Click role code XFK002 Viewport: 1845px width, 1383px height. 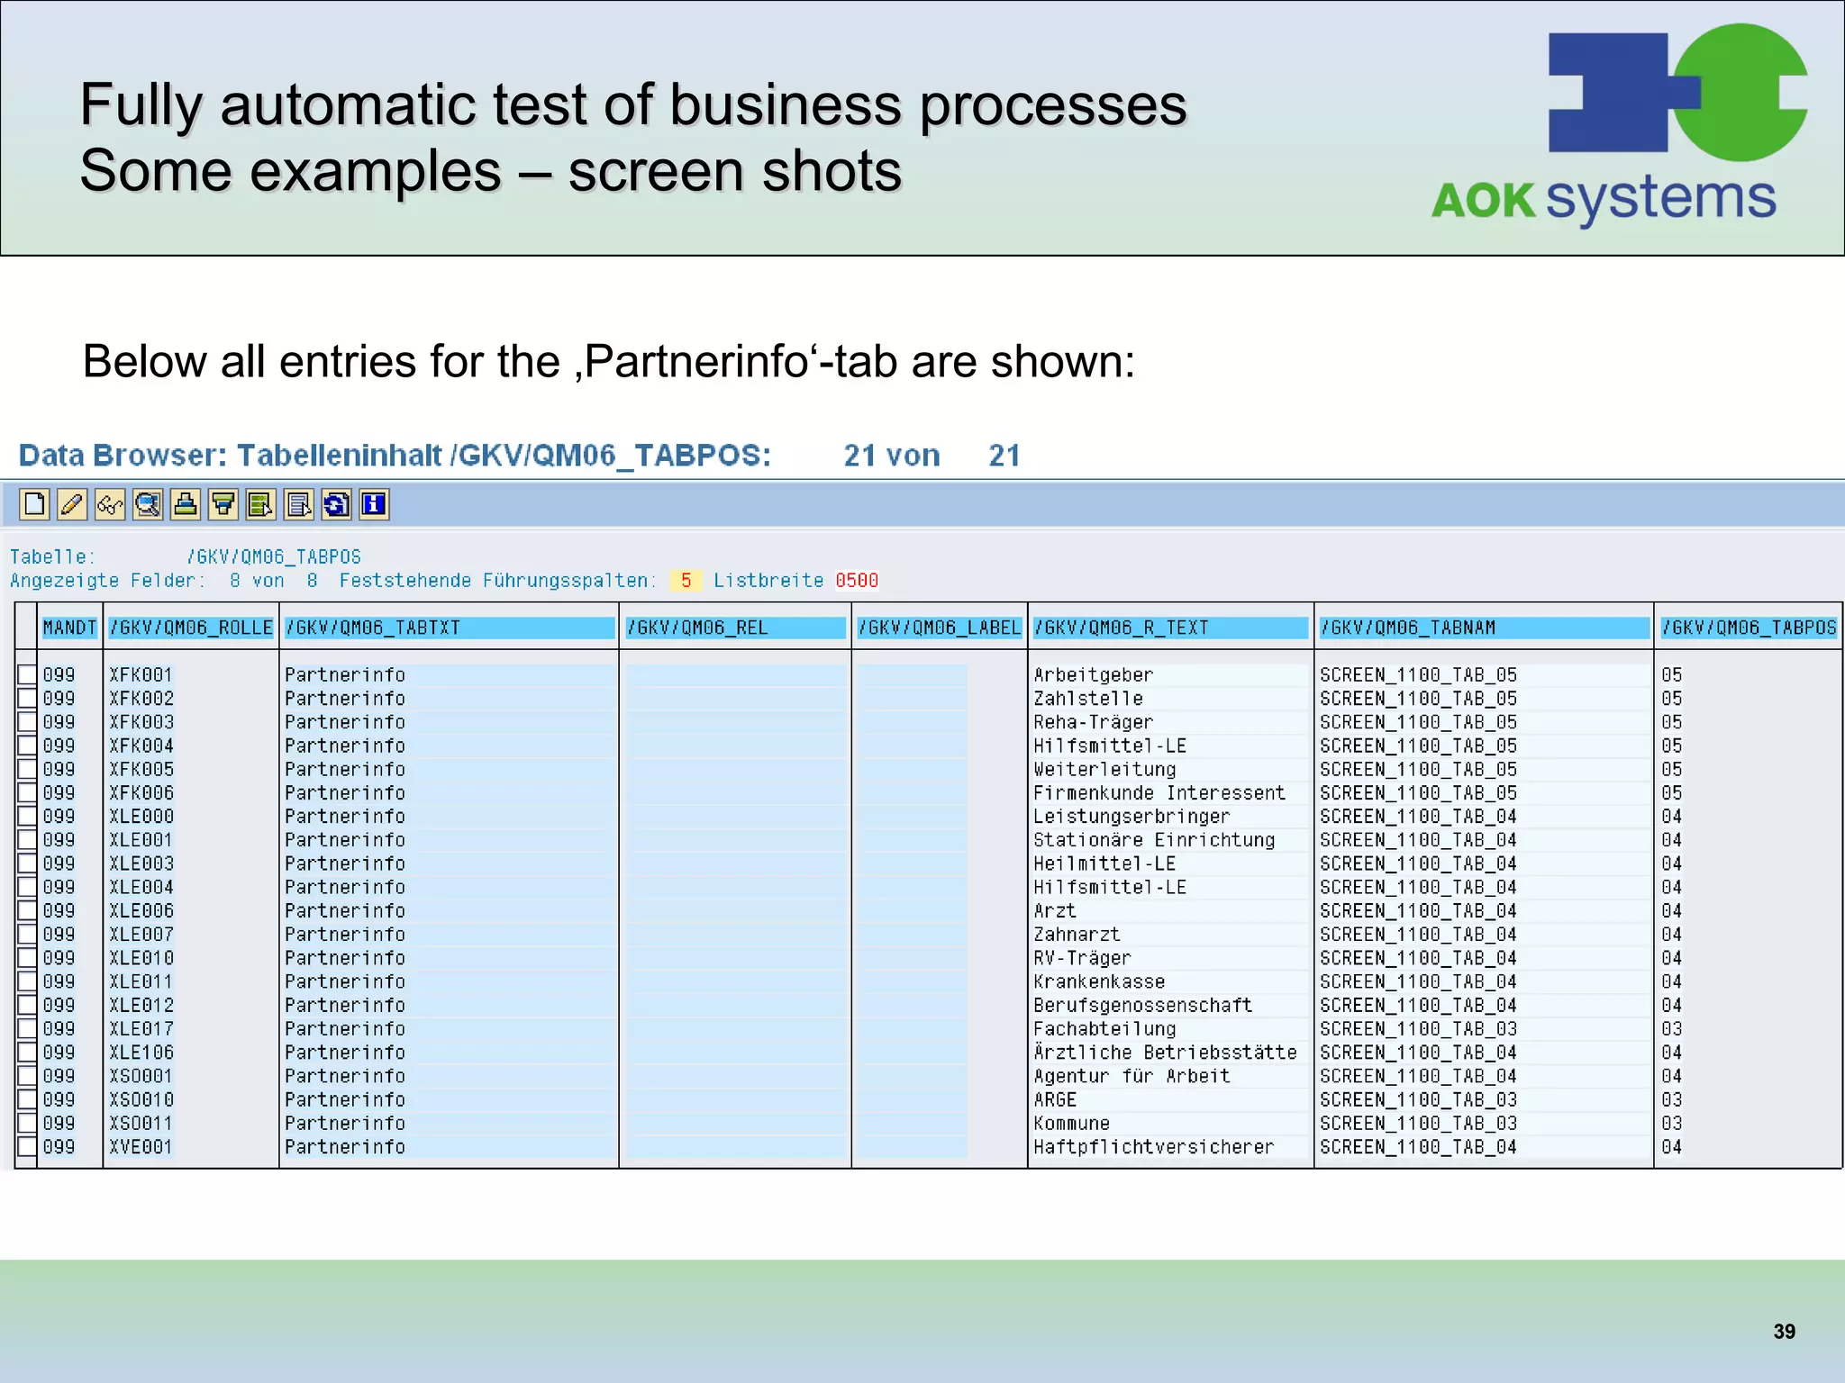click(141, 698)
